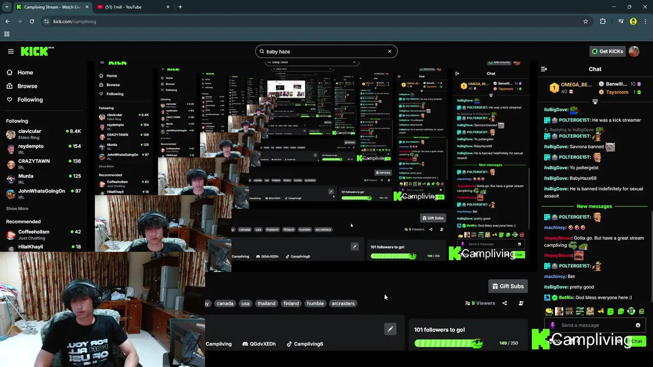
Task: Click the search field containing 'baby haze'
Action: coord(326,51)
